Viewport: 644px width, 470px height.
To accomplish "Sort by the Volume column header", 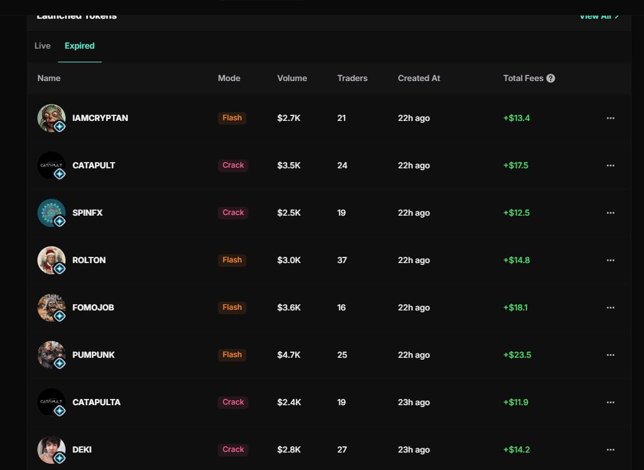I will click(292, 79).
